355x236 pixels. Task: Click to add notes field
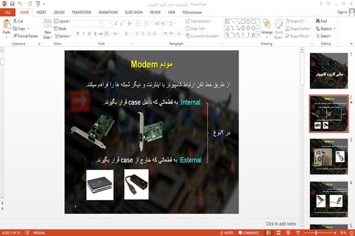click(x=280, y=224)
